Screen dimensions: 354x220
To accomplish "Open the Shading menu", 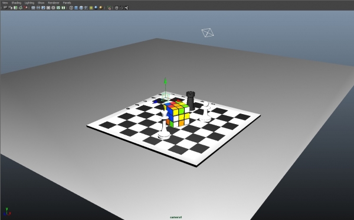I will [x=17, y=3].
